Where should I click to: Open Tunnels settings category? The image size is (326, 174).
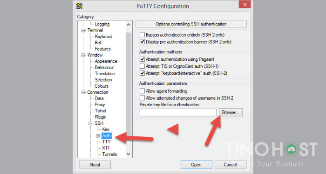[109, 155]
